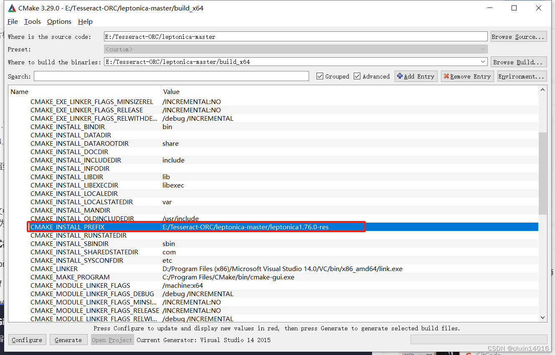Select the CMAKE_MAKE_PROGRAM entry
The width and height of the screenshot is (555, 355).
(x=70, y=277)
